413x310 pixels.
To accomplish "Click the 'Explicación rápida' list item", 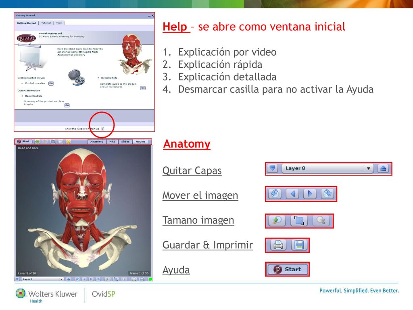I will (x=220, y=65).
